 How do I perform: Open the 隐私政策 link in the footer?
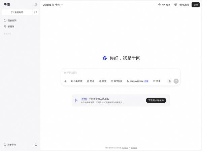[x=134, y=148]
